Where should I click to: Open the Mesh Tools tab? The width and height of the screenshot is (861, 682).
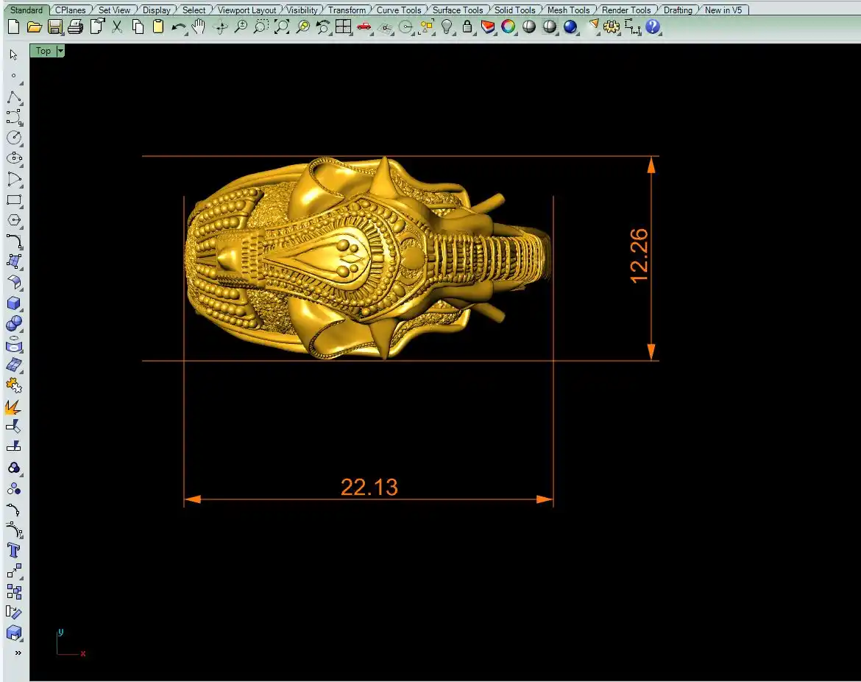[x=568, y=10]
